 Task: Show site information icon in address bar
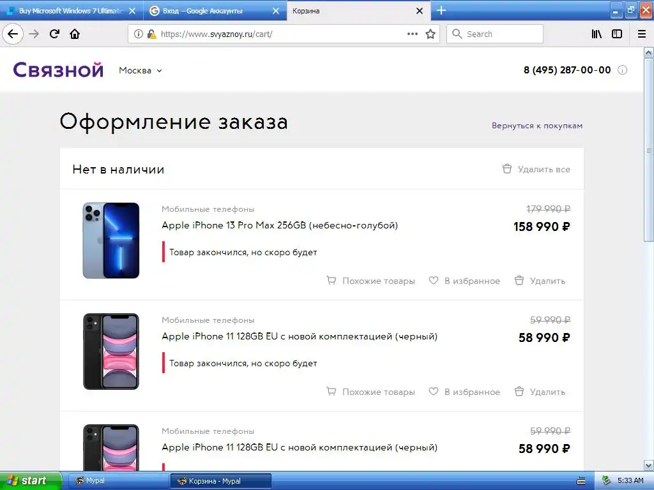click(139, 34)
